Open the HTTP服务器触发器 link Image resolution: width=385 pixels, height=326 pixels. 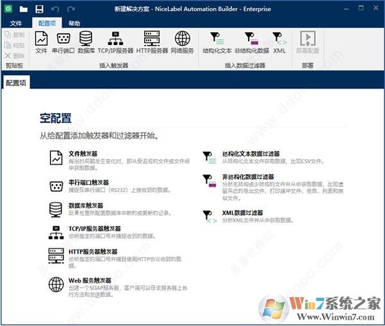93,252
